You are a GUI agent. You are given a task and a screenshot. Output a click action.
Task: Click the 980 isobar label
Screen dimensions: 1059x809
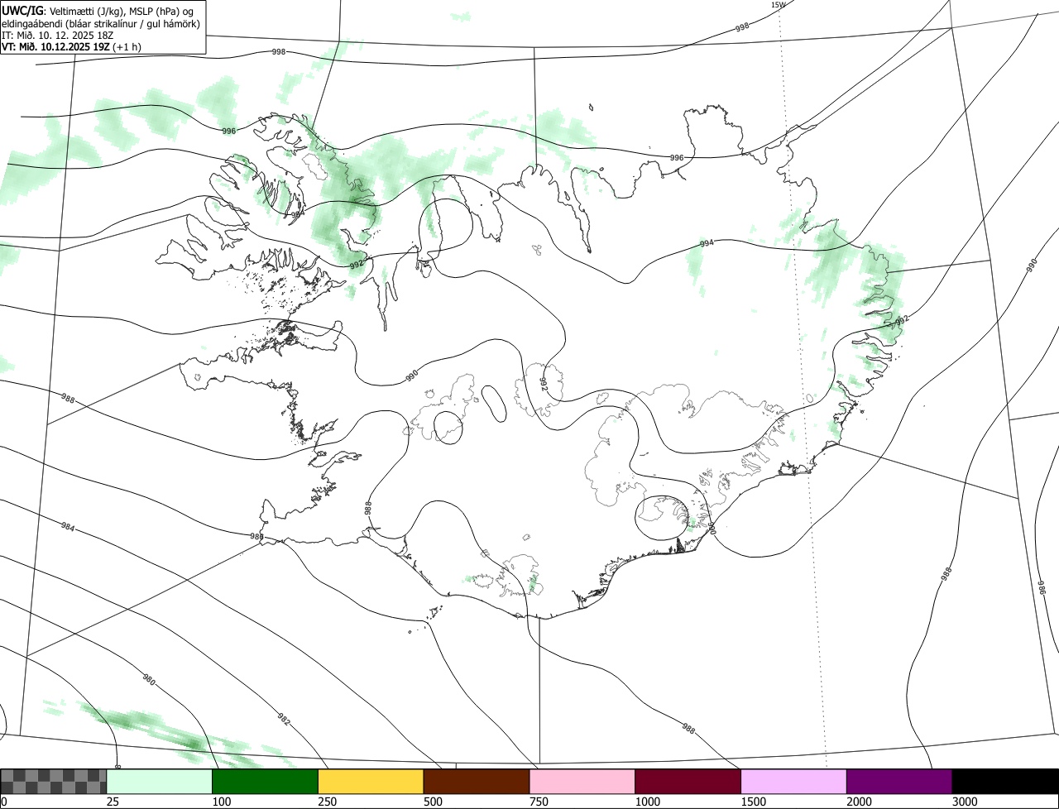tap(149, 680)
